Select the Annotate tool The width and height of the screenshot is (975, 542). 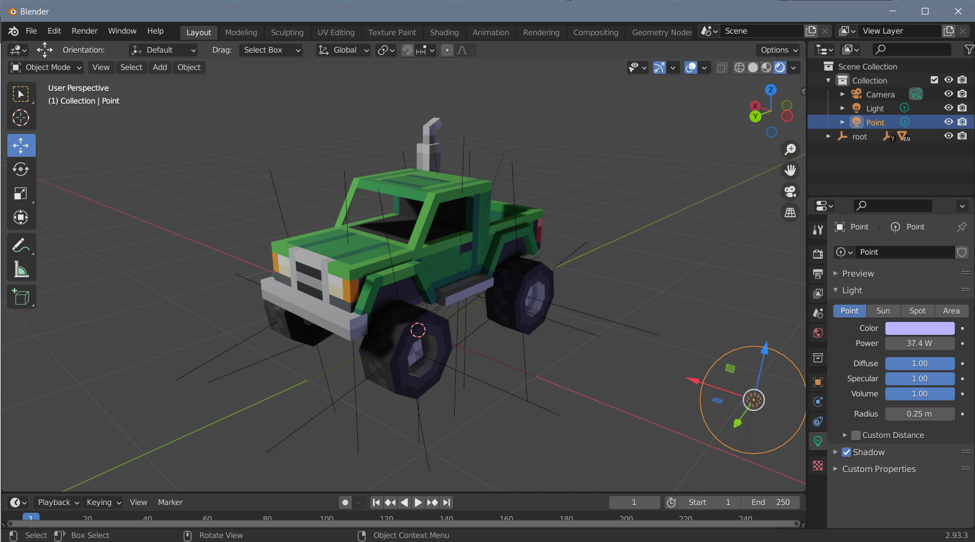(21, 245)
